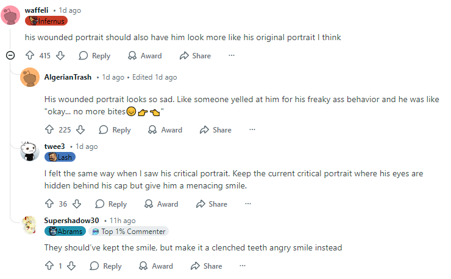The image size is (451, 279).
Task: Open Supershadow30's avatar thumbnail
Action: point(30,225)
